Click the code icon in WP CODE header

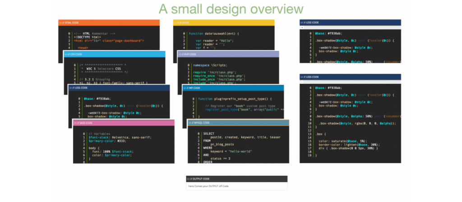tap(185, 88)
